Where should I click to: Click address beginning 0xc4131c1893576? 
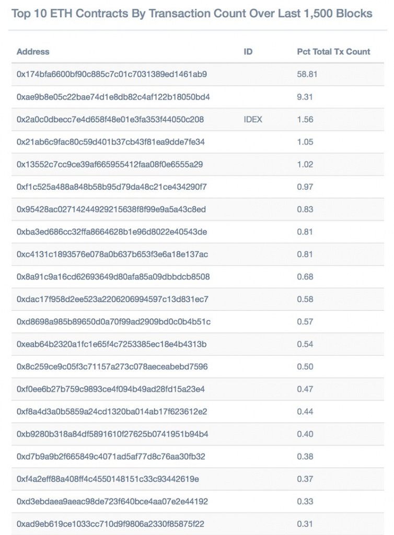(x=112, y=254)
